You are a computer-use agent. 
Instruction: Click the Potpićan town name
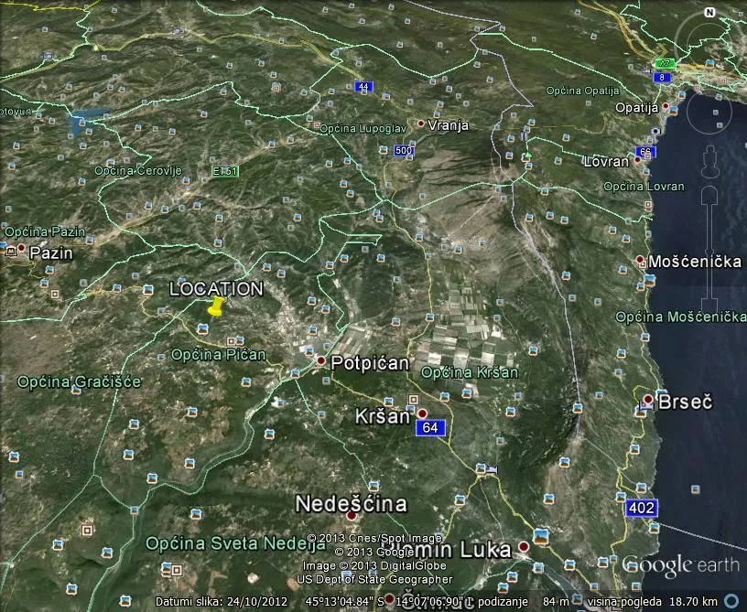370,363
